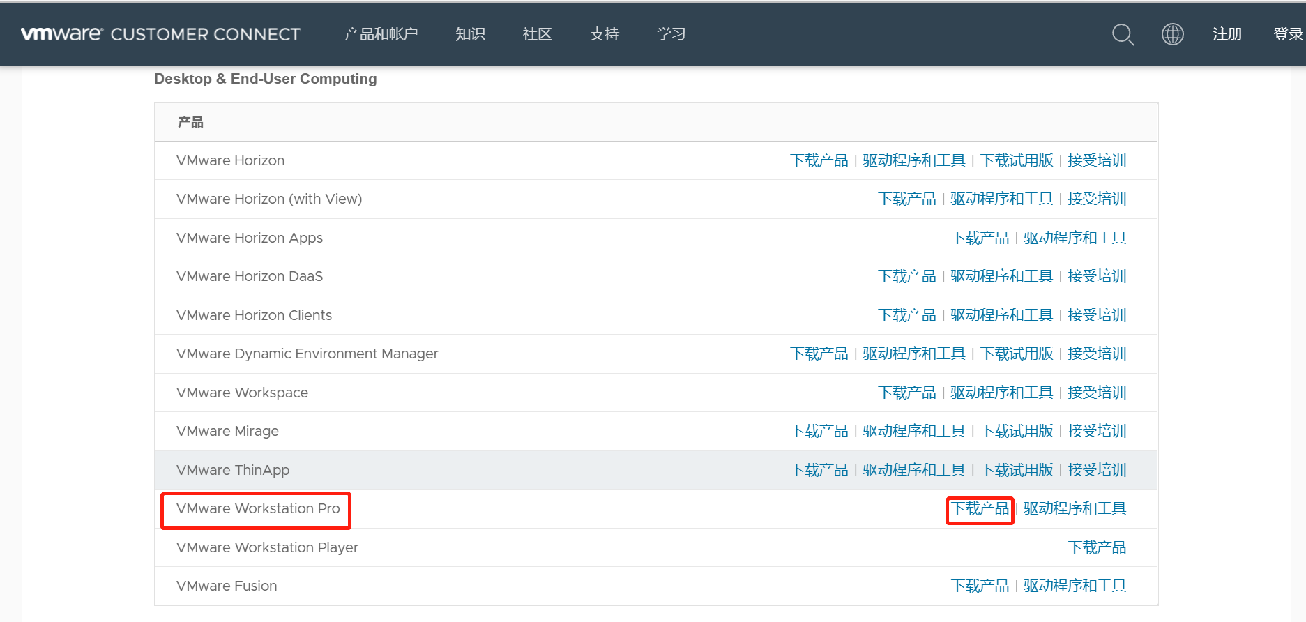This screenshot has width=1306, height=622.
Task: Click 接受培训 for VMware ThinApp
Action: click(x=1097, y=470)
